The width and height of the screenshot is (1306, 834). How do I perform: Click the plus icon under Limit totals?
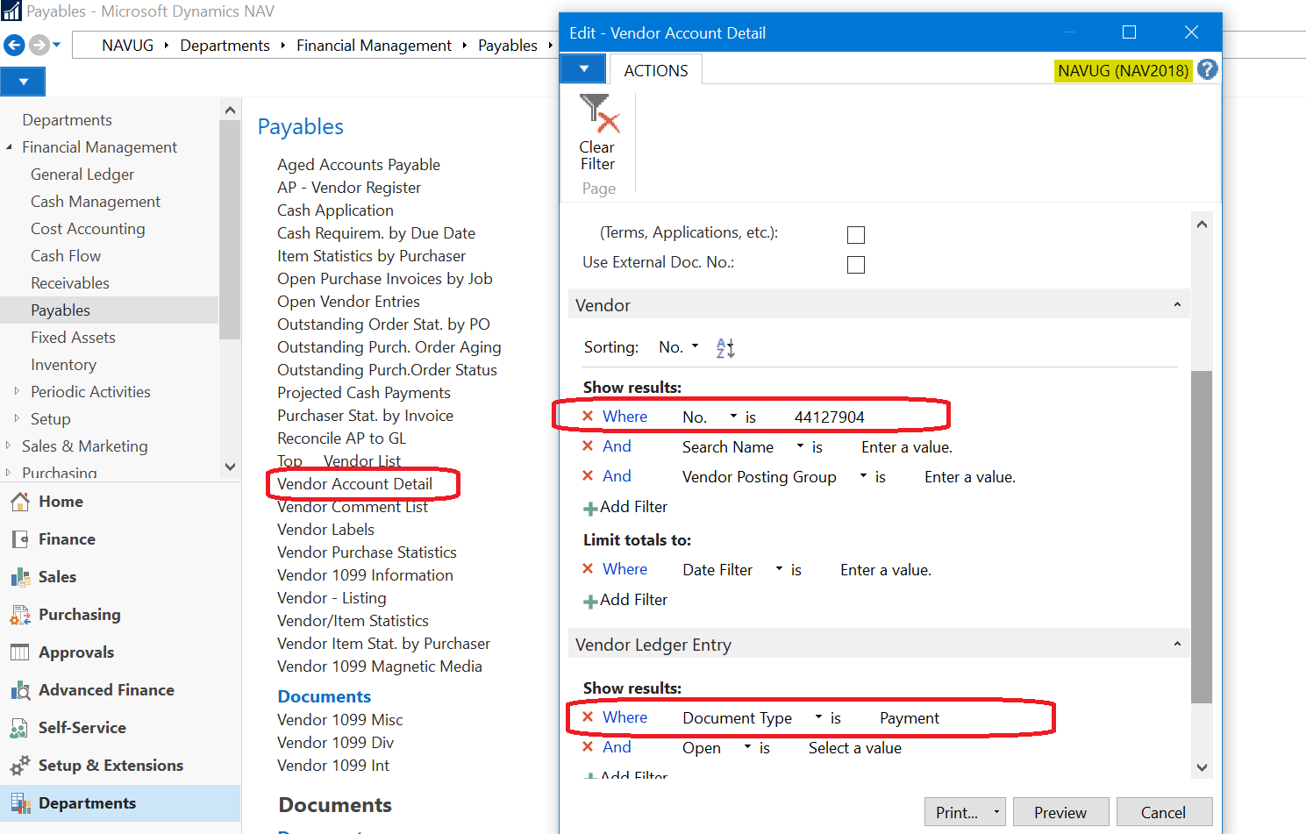[x=591, y=601]
